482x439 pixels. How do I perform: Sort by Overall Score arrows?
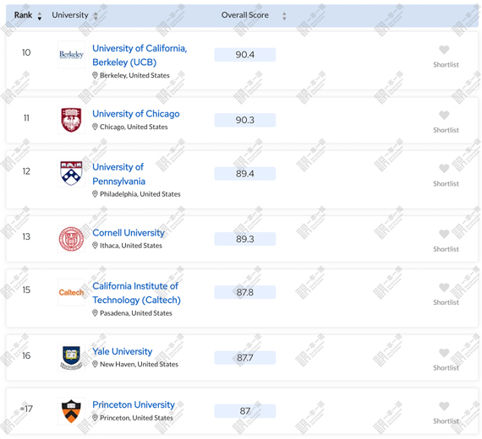pyautogui.click(x=284, y=16)
